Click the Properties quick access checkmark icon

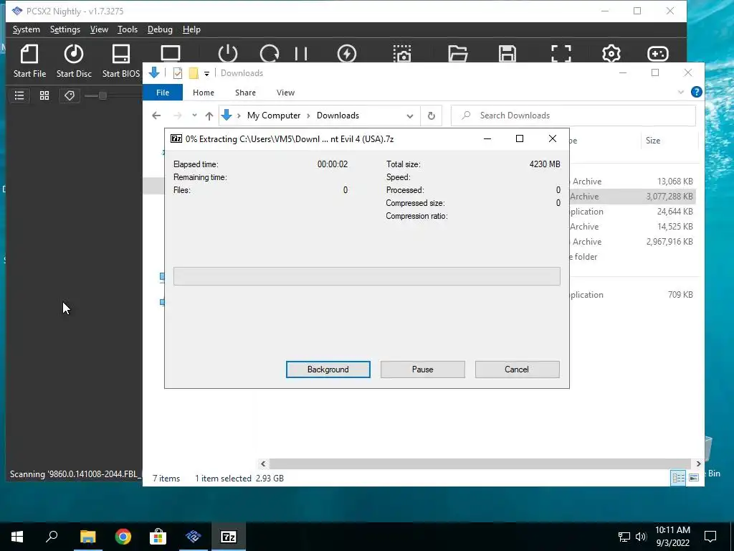(x=178, y=73)
